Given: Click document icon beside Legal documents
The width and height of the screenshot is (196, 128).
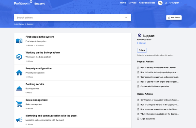Looking at the screenshot, I should tap(138, 119).
